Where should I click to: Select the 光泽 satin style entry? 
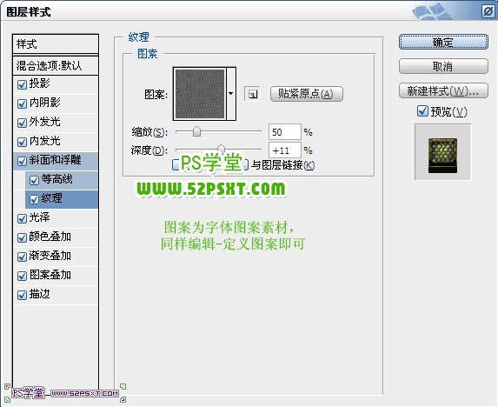56,218
